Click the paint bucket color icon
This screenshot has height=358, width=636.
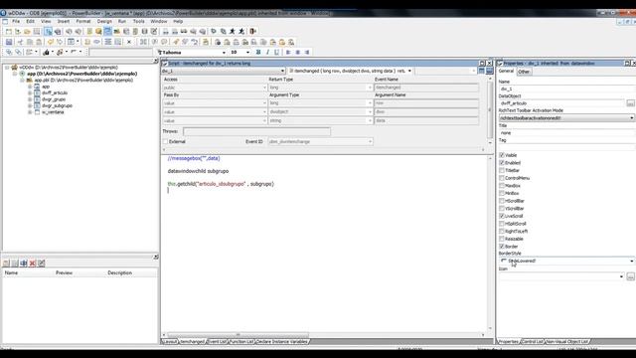pos(47,52)
